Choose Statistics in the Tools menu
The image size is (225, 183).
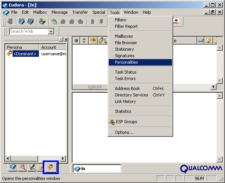pyautogui.click(x=140, y=111)
